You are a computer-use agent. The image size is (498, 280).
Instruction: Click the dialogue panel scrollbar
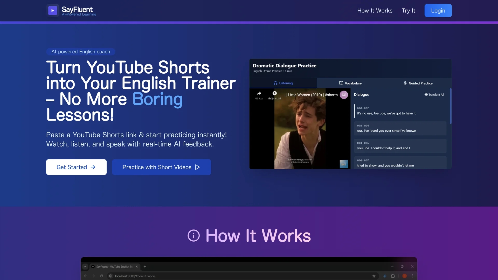[451, 106]
